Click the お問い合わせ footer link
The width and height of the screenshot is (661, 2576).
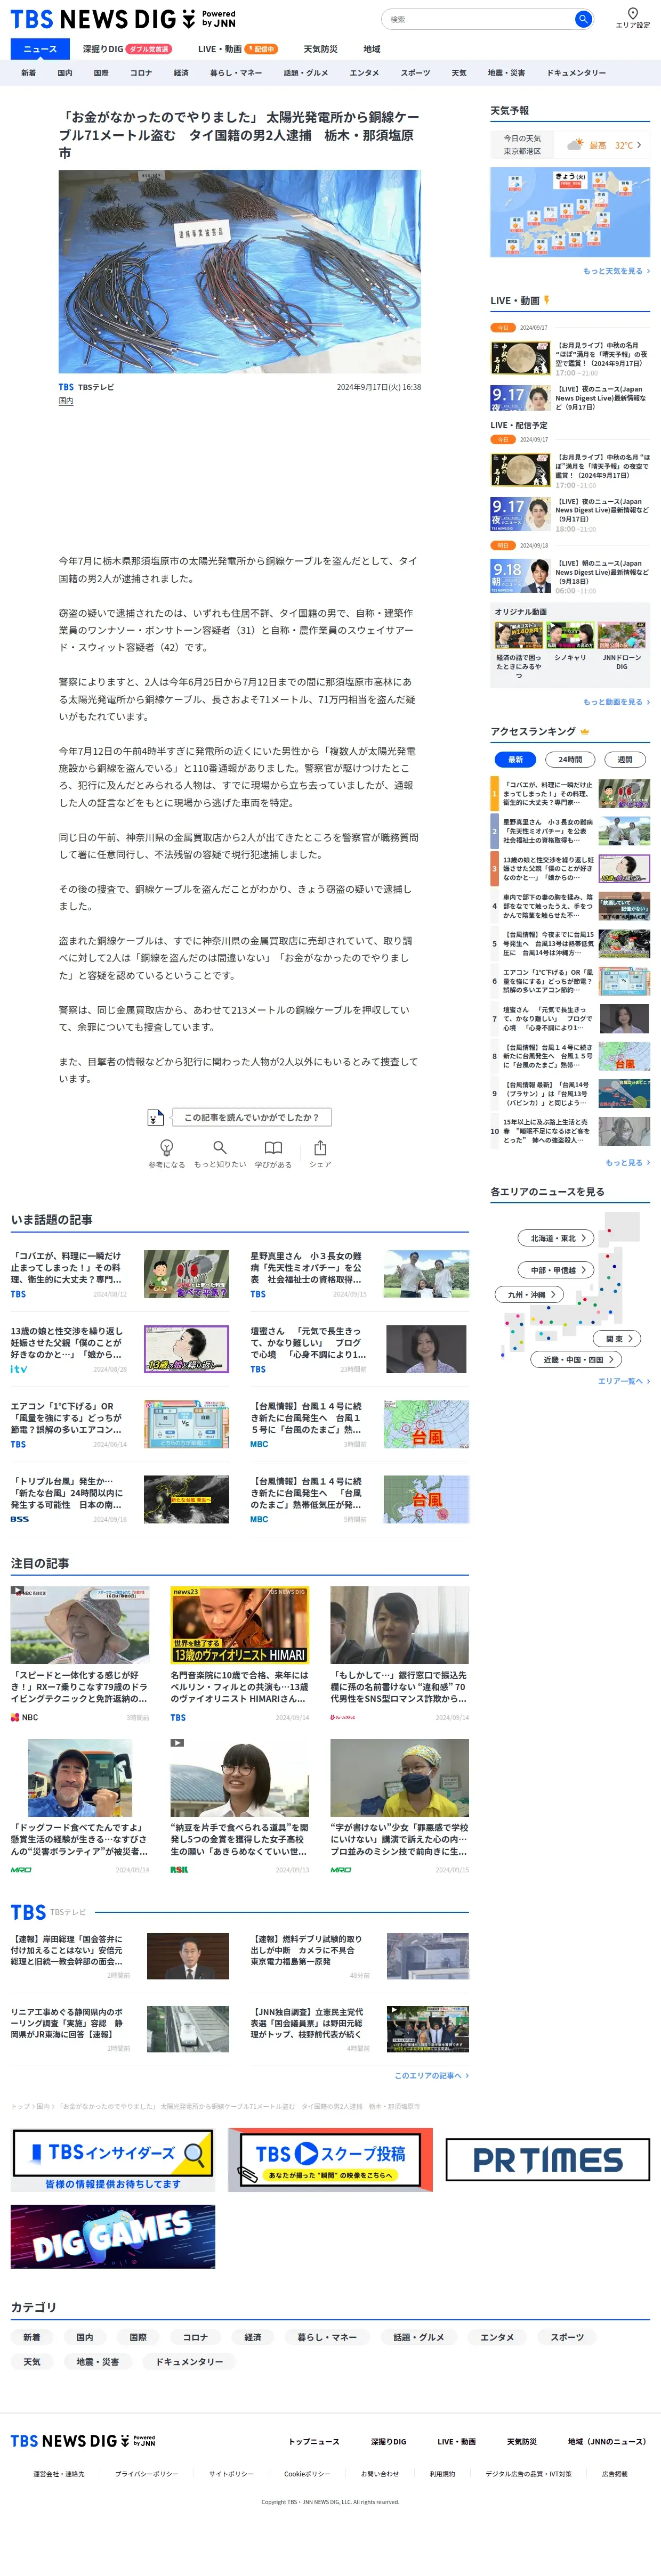(x=379, y=2473)
